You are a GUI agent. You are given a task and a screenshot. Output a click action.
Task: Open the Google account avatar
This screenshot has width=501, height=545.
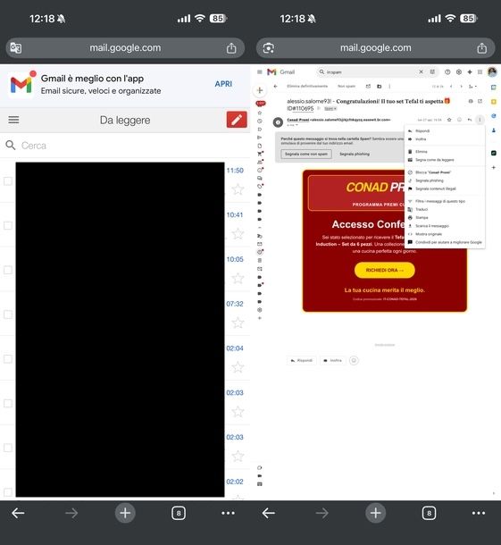point(492,72)
